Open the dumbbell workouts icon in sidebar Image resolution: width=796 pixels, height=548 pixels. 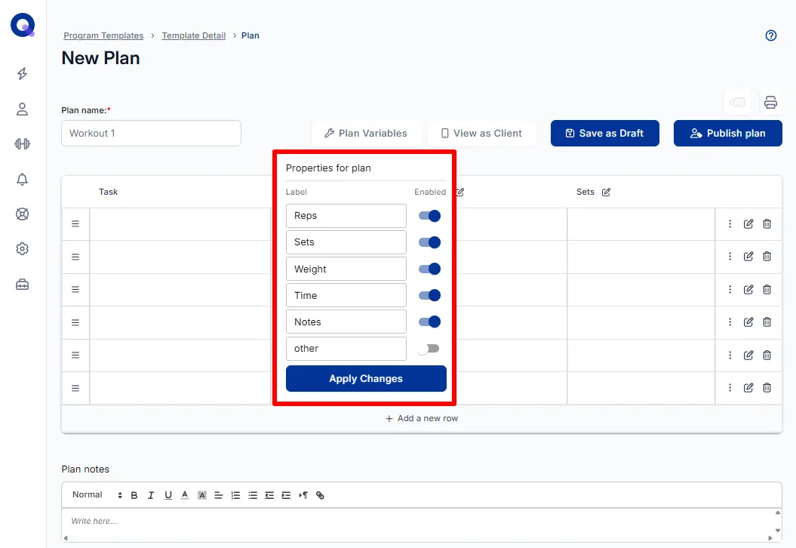[x=23, y=143]
